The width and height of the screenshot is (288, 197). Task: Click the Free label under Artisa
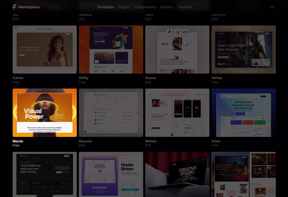coord(215,145)
